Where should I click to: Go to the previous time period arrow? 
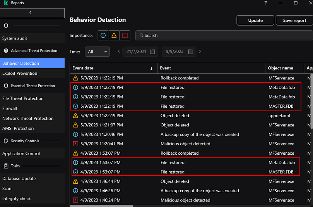point(119,52)
